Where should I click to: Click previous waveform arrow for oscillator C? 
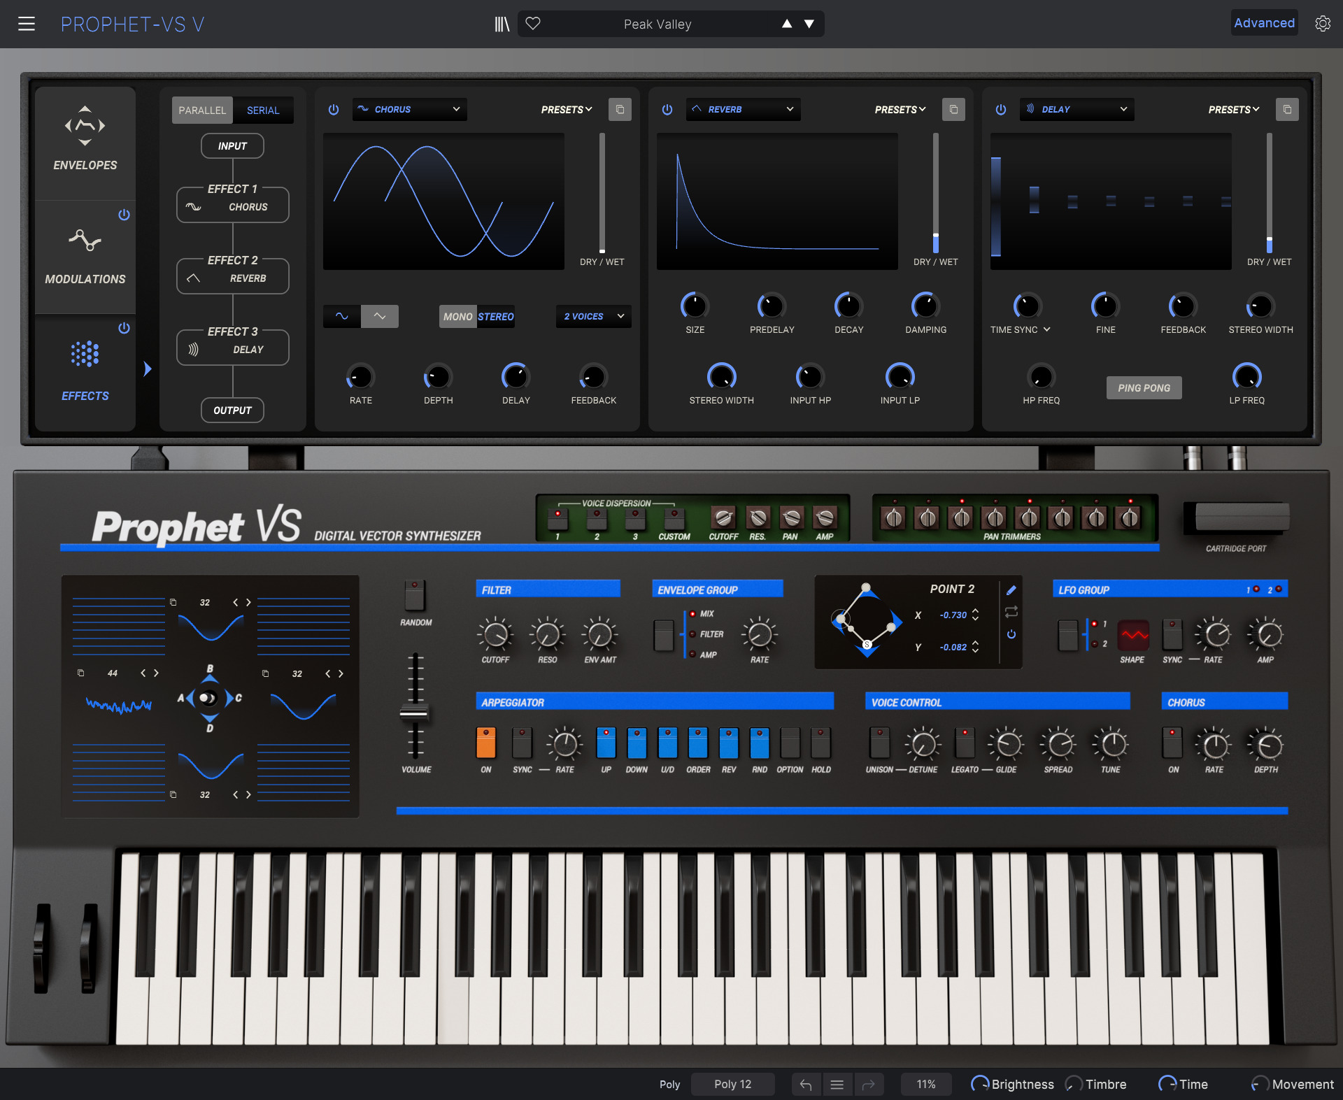328,673
